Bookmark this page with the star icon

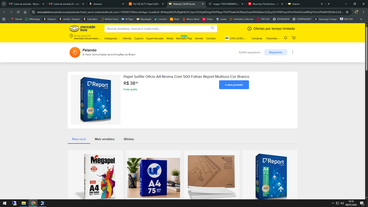coord(347,12)
